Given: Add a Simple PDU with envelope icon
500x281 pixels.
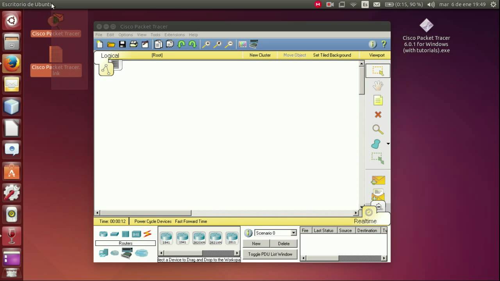Looking at the screenshot, I should pos(378,180).
